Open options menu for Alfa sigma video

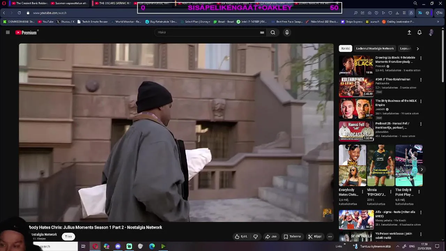click(x=421, y=212)
